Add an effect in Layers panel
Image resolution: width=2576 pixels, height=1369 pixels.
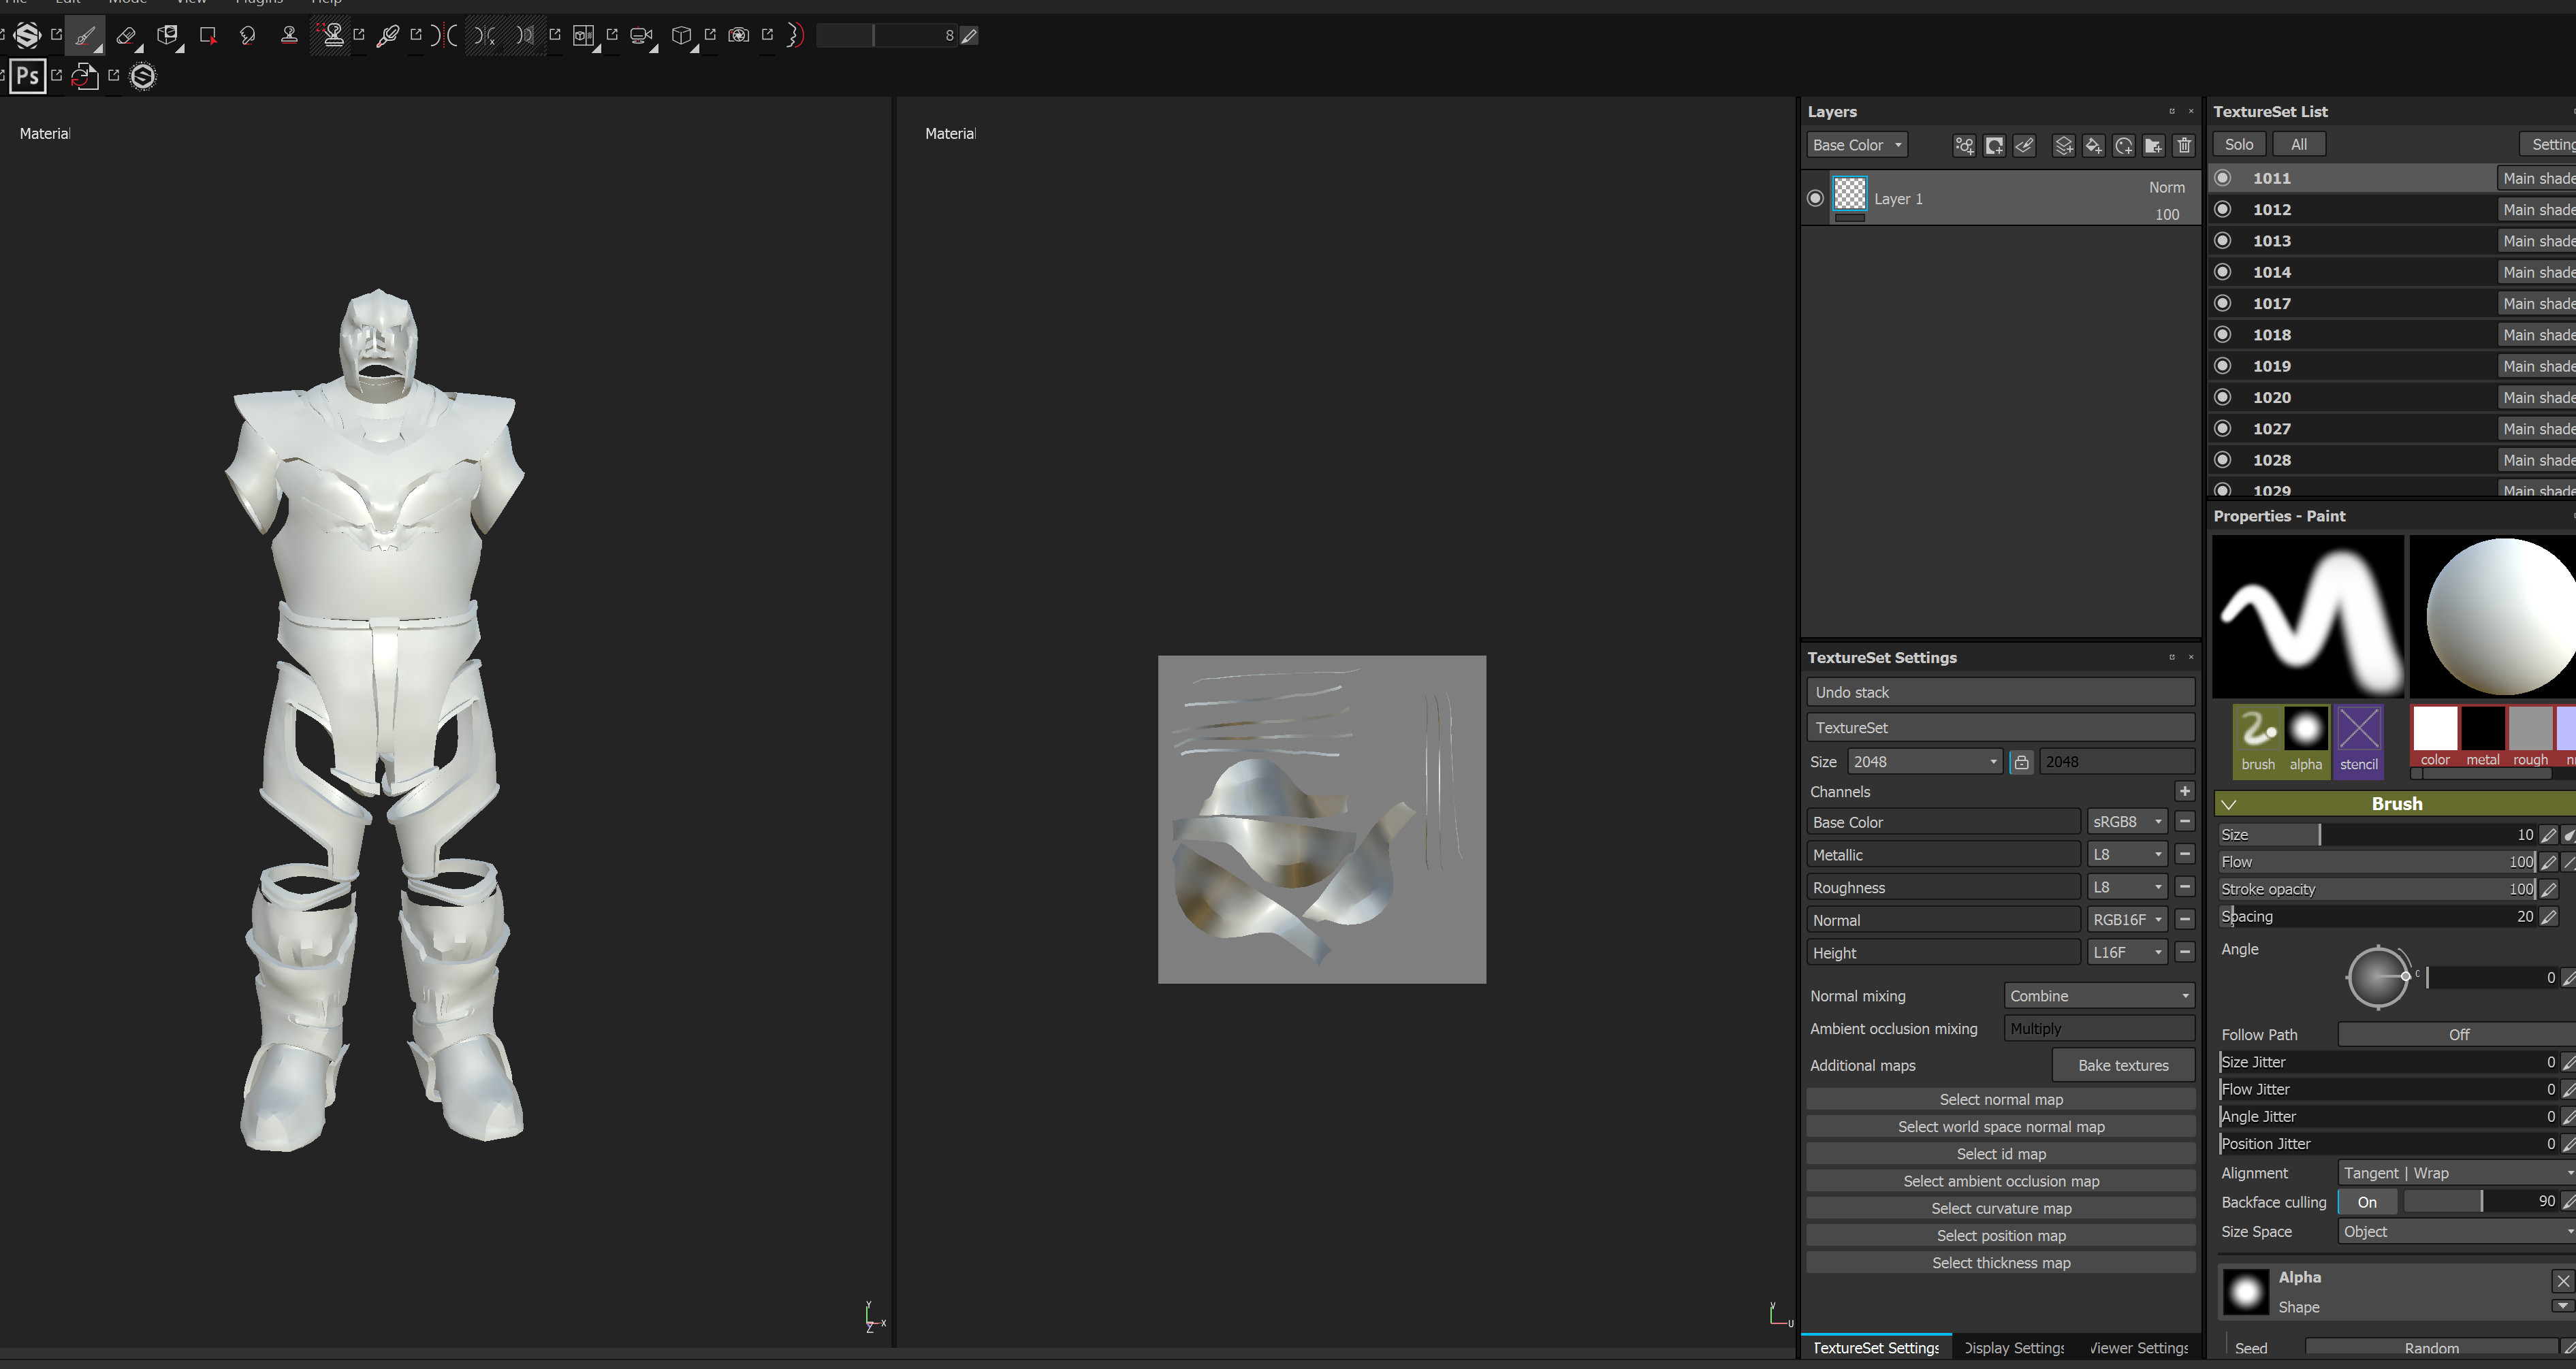click(x=1964, y=146)
